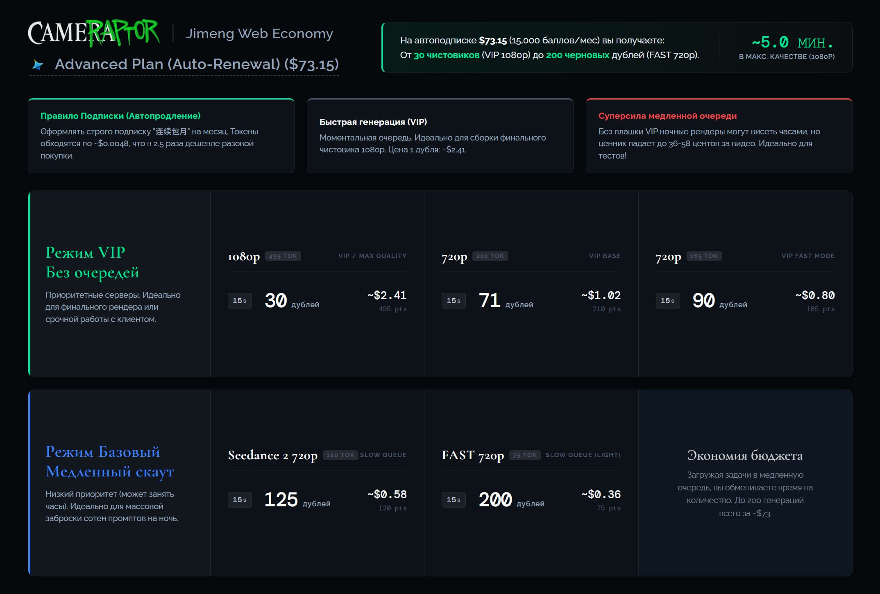Click the 120 TOK badge
880x594 pixels.
[x=340, y=455]
